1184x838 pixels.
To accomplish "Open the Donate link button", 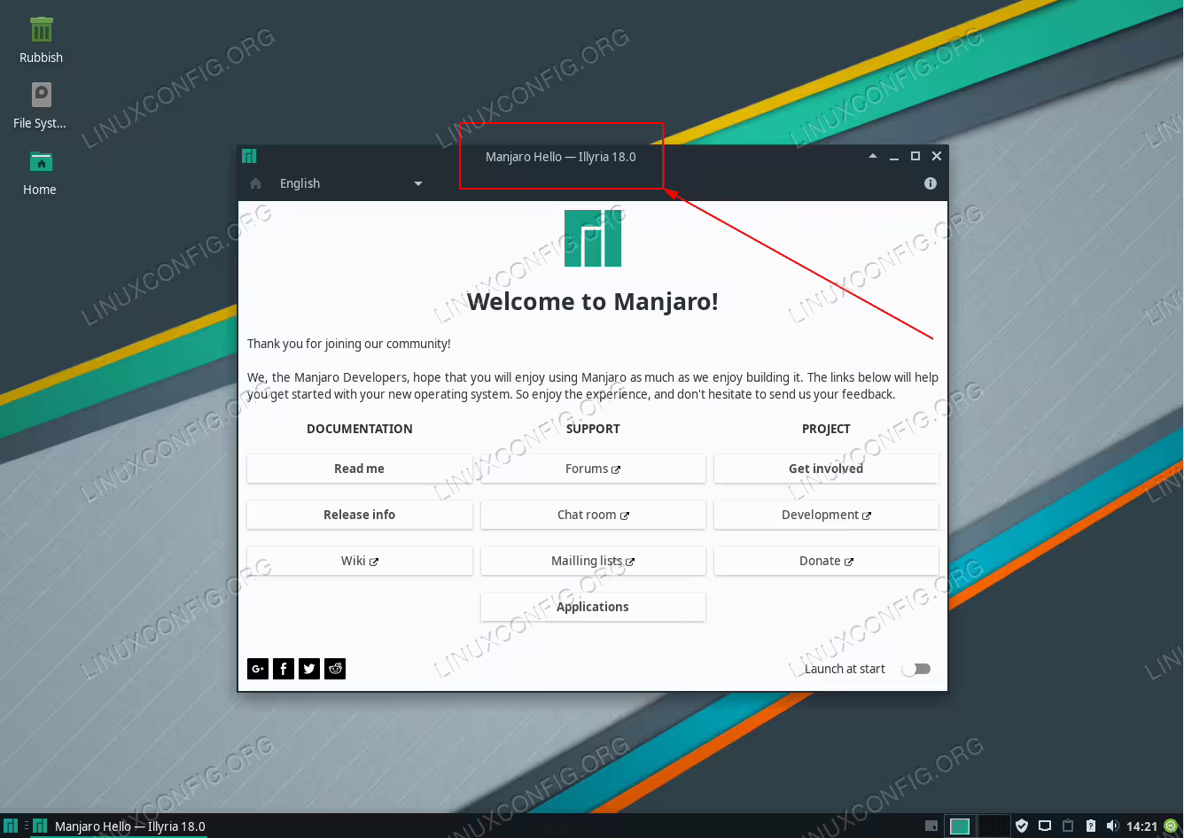I will [x=826, y=561].
